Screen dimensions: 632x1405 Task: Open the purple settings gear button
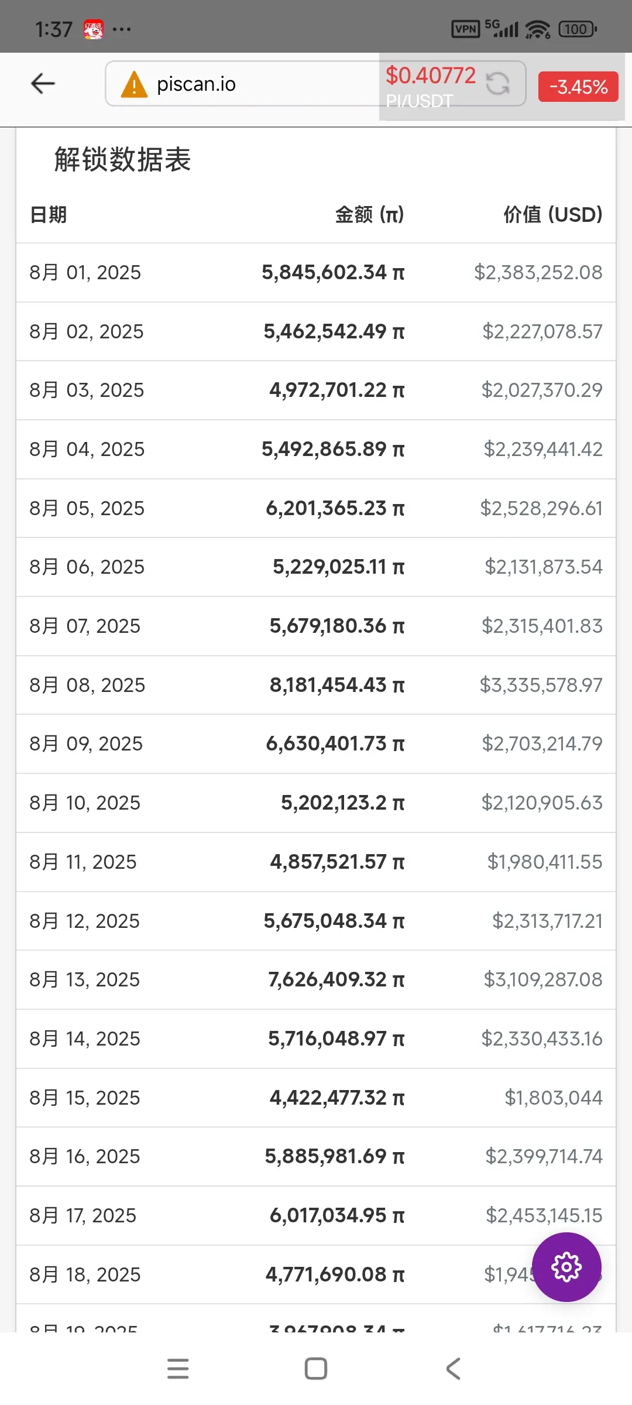coord(566,1267)
